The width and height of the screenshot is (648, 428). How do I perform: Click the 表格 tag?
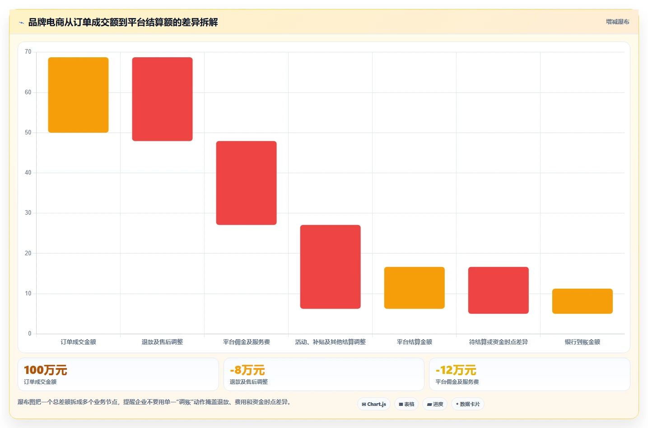click(406, 404)
